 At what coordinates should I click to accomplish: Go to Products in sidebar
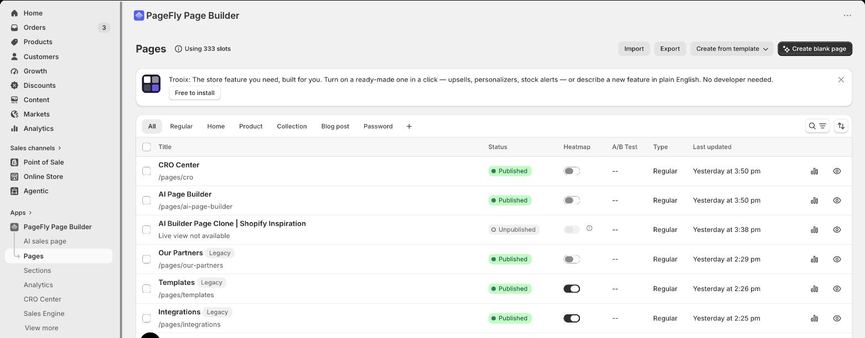pos(38,41)
